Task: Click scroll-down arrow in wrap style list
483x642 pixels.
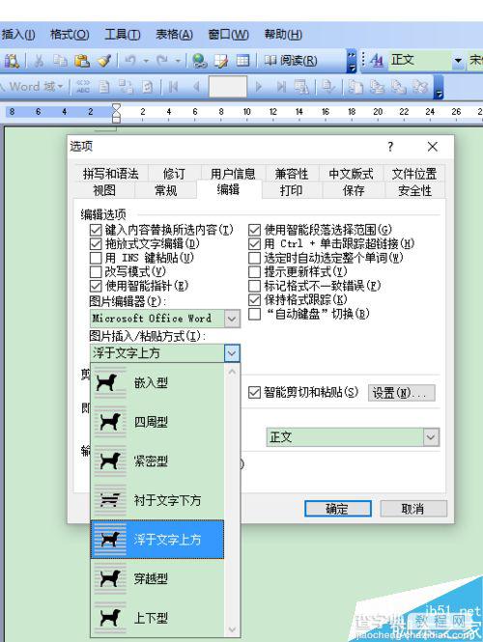Action: tap(232, 629)
